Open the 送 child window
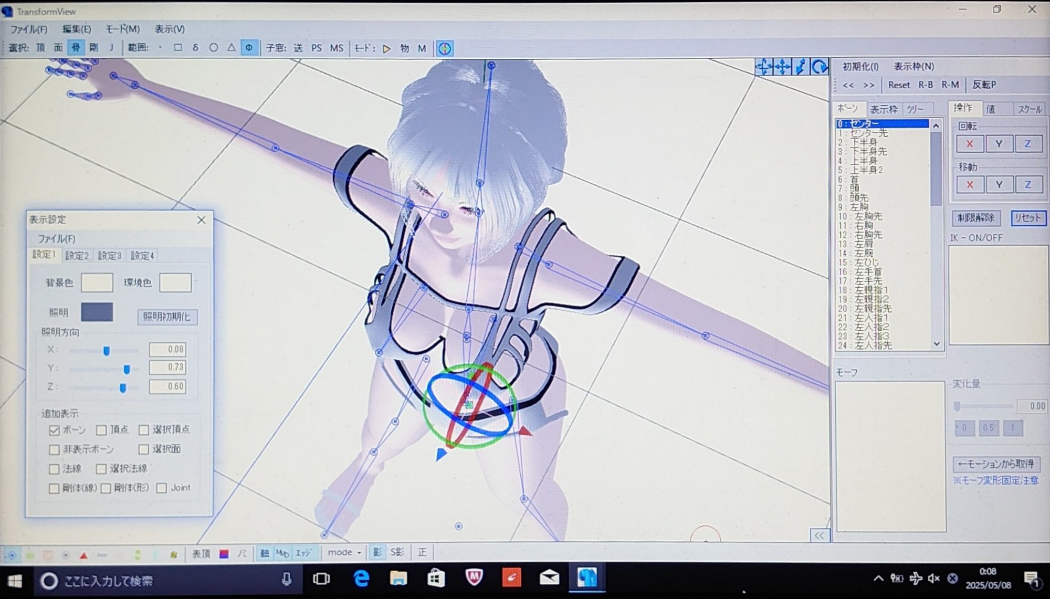Viewport: 1050px width, 599px height. click(298, 48)
